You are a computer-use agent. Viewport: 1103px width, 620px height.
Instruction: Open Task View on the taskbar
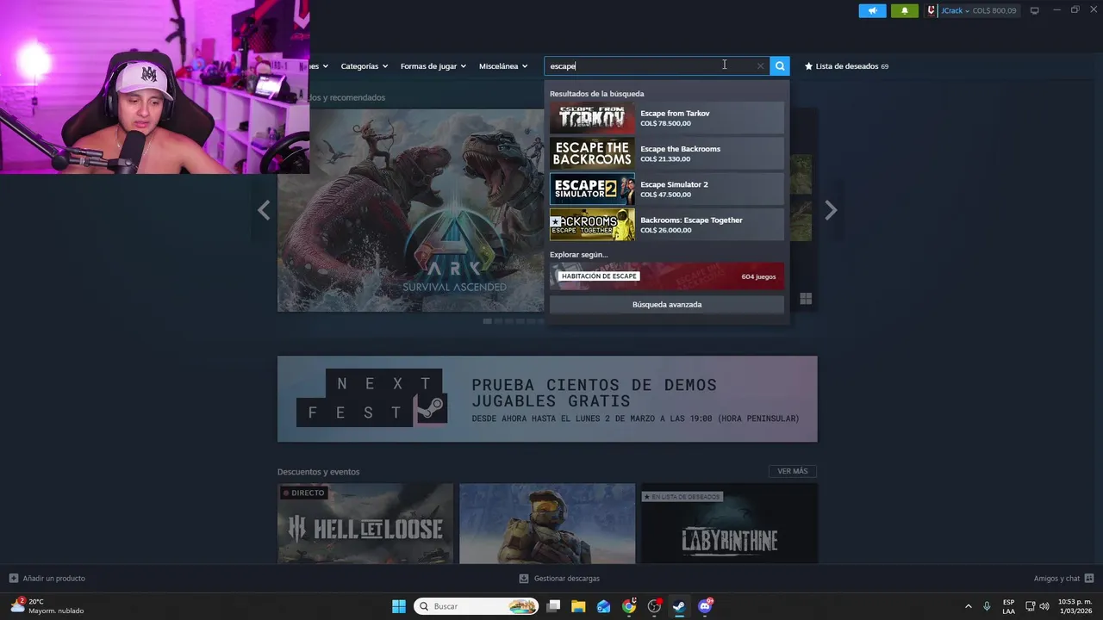554,606
